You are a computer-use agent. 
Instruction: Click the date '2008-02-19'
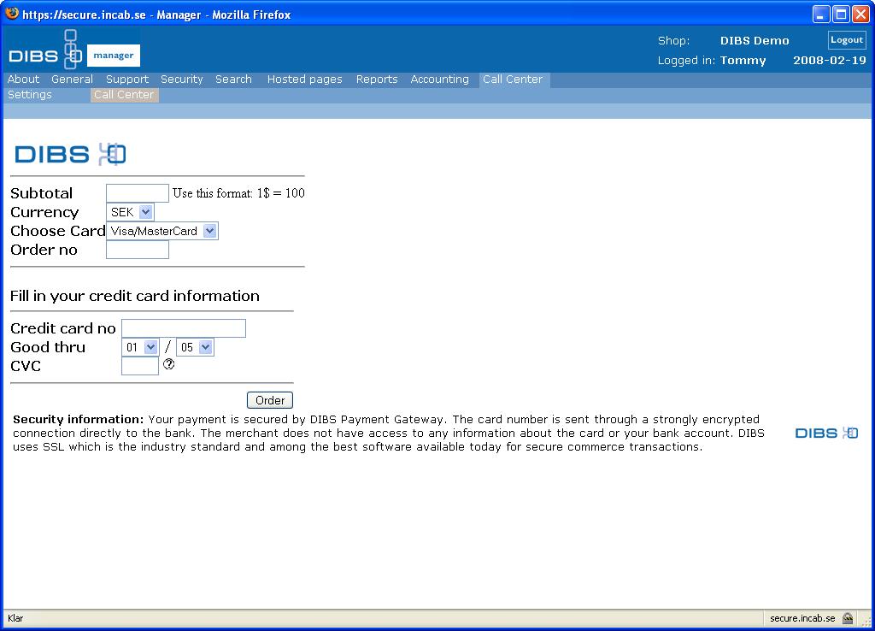829,61
